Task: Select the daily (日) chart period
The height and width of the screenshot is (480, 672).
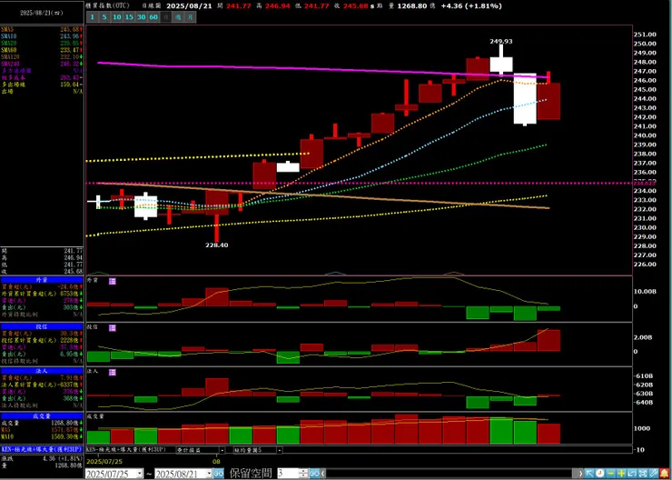Action: (x=166, y=17)
